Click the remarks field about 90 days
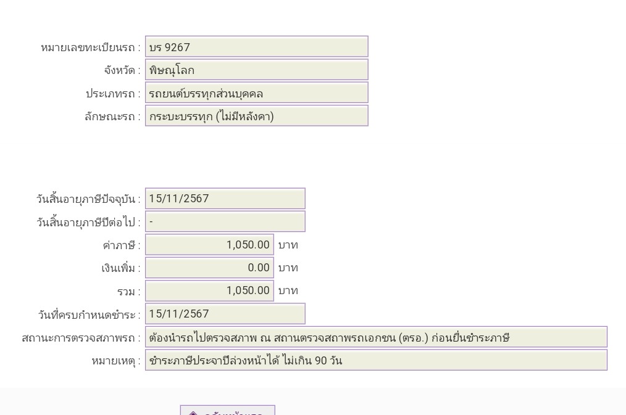The width and height of the screenshot is (626, 415). (376, 360)
